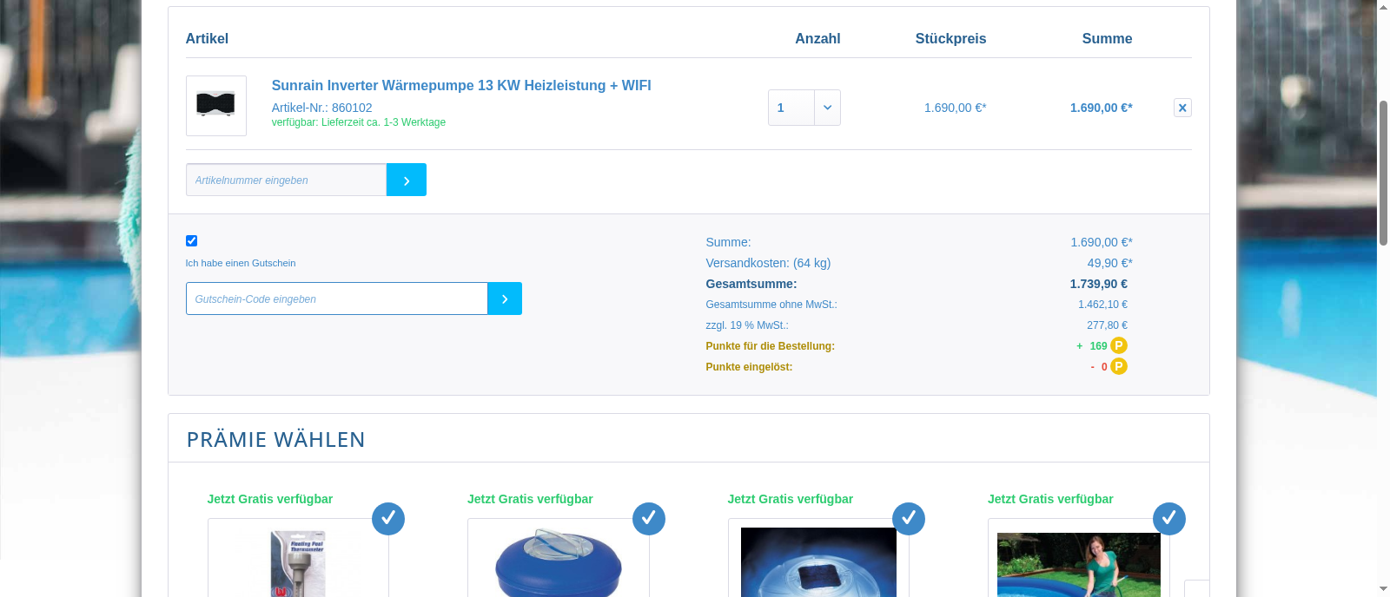Click the redeemed points P coin icon
Image resolution: width=1390 pixels, height=597 pixels.
pyautogui.click(x=1119, y=366)
